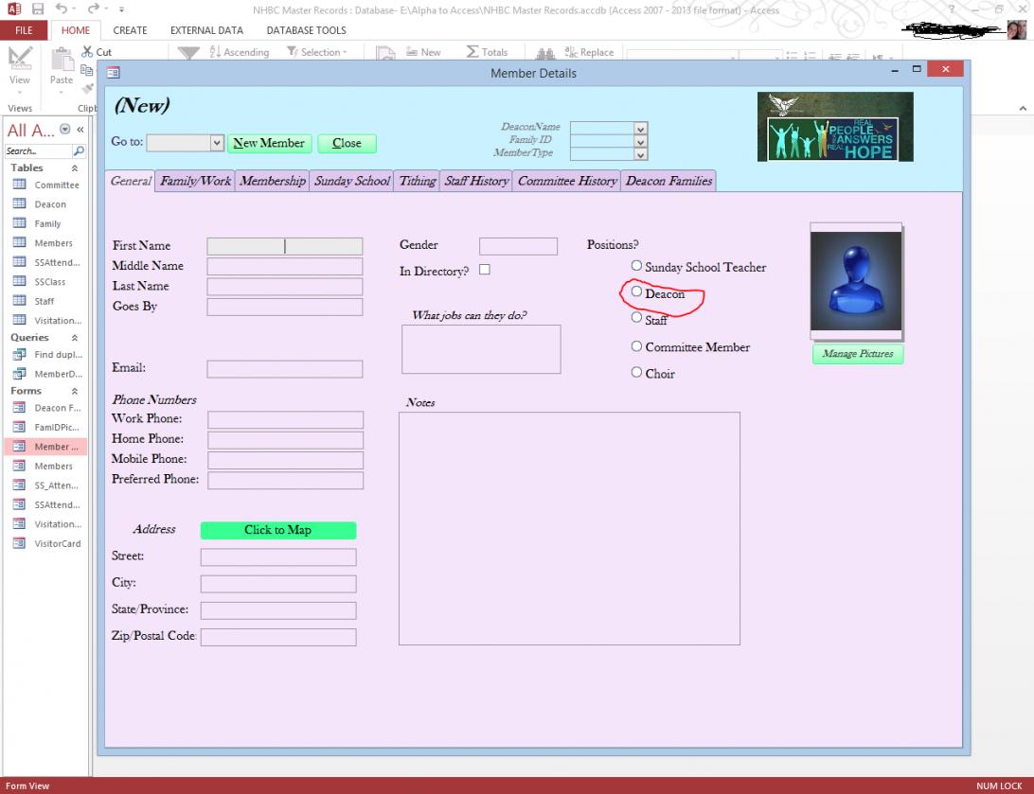Collapse the Forms group

click(x=75, y=392)
